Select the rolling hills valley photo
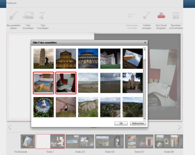The width and height of the screenshot is (195, 155). tap(110, 107)
